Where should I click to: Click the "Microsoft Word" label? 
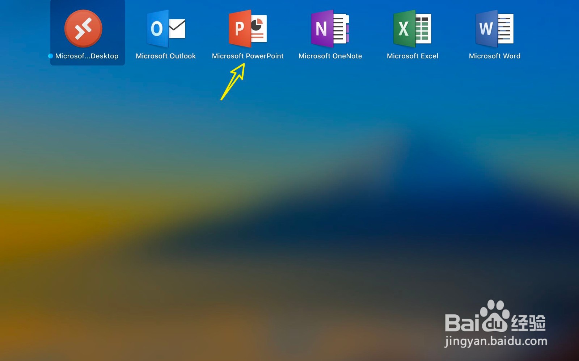[x=495, y=56]
